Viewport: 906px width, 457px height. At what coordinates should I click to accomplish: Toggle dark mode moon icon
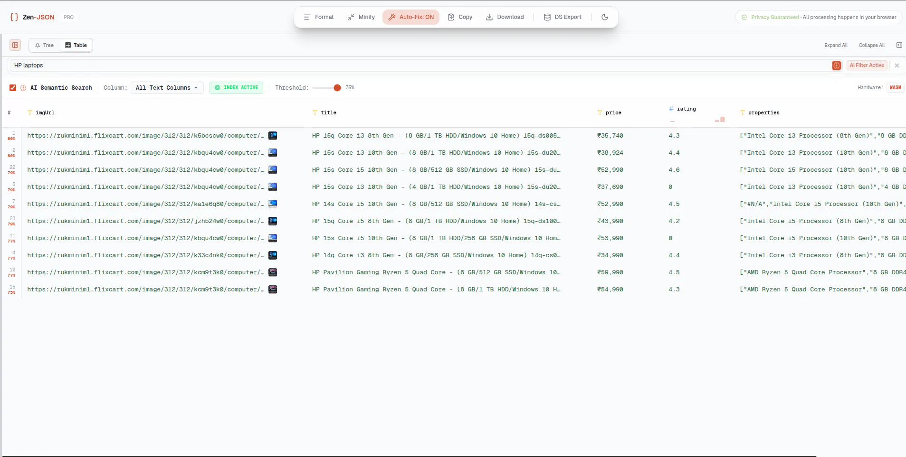(605, 17)
